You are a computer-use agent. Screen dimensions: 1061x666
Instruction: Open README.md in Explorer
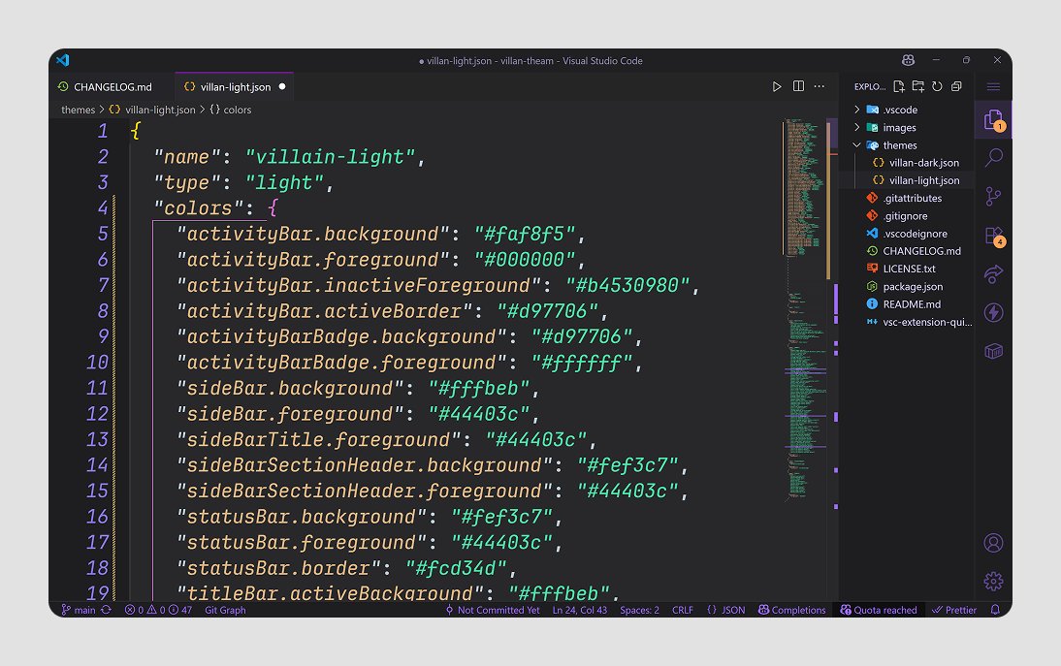point(911,304)
